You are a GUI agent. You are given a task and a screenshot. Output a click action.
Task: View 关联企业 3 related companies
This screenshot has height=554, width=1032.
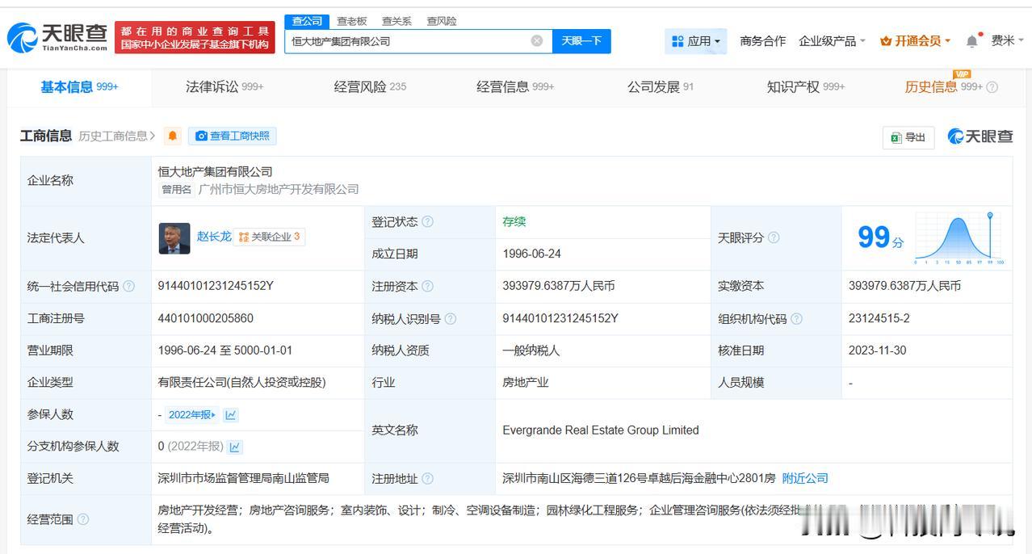270,237
